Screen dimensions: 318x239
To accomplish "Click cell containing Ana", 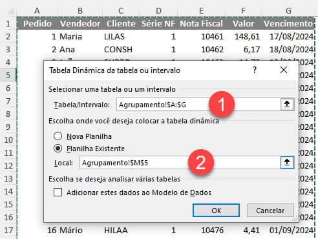I will 80,49.
